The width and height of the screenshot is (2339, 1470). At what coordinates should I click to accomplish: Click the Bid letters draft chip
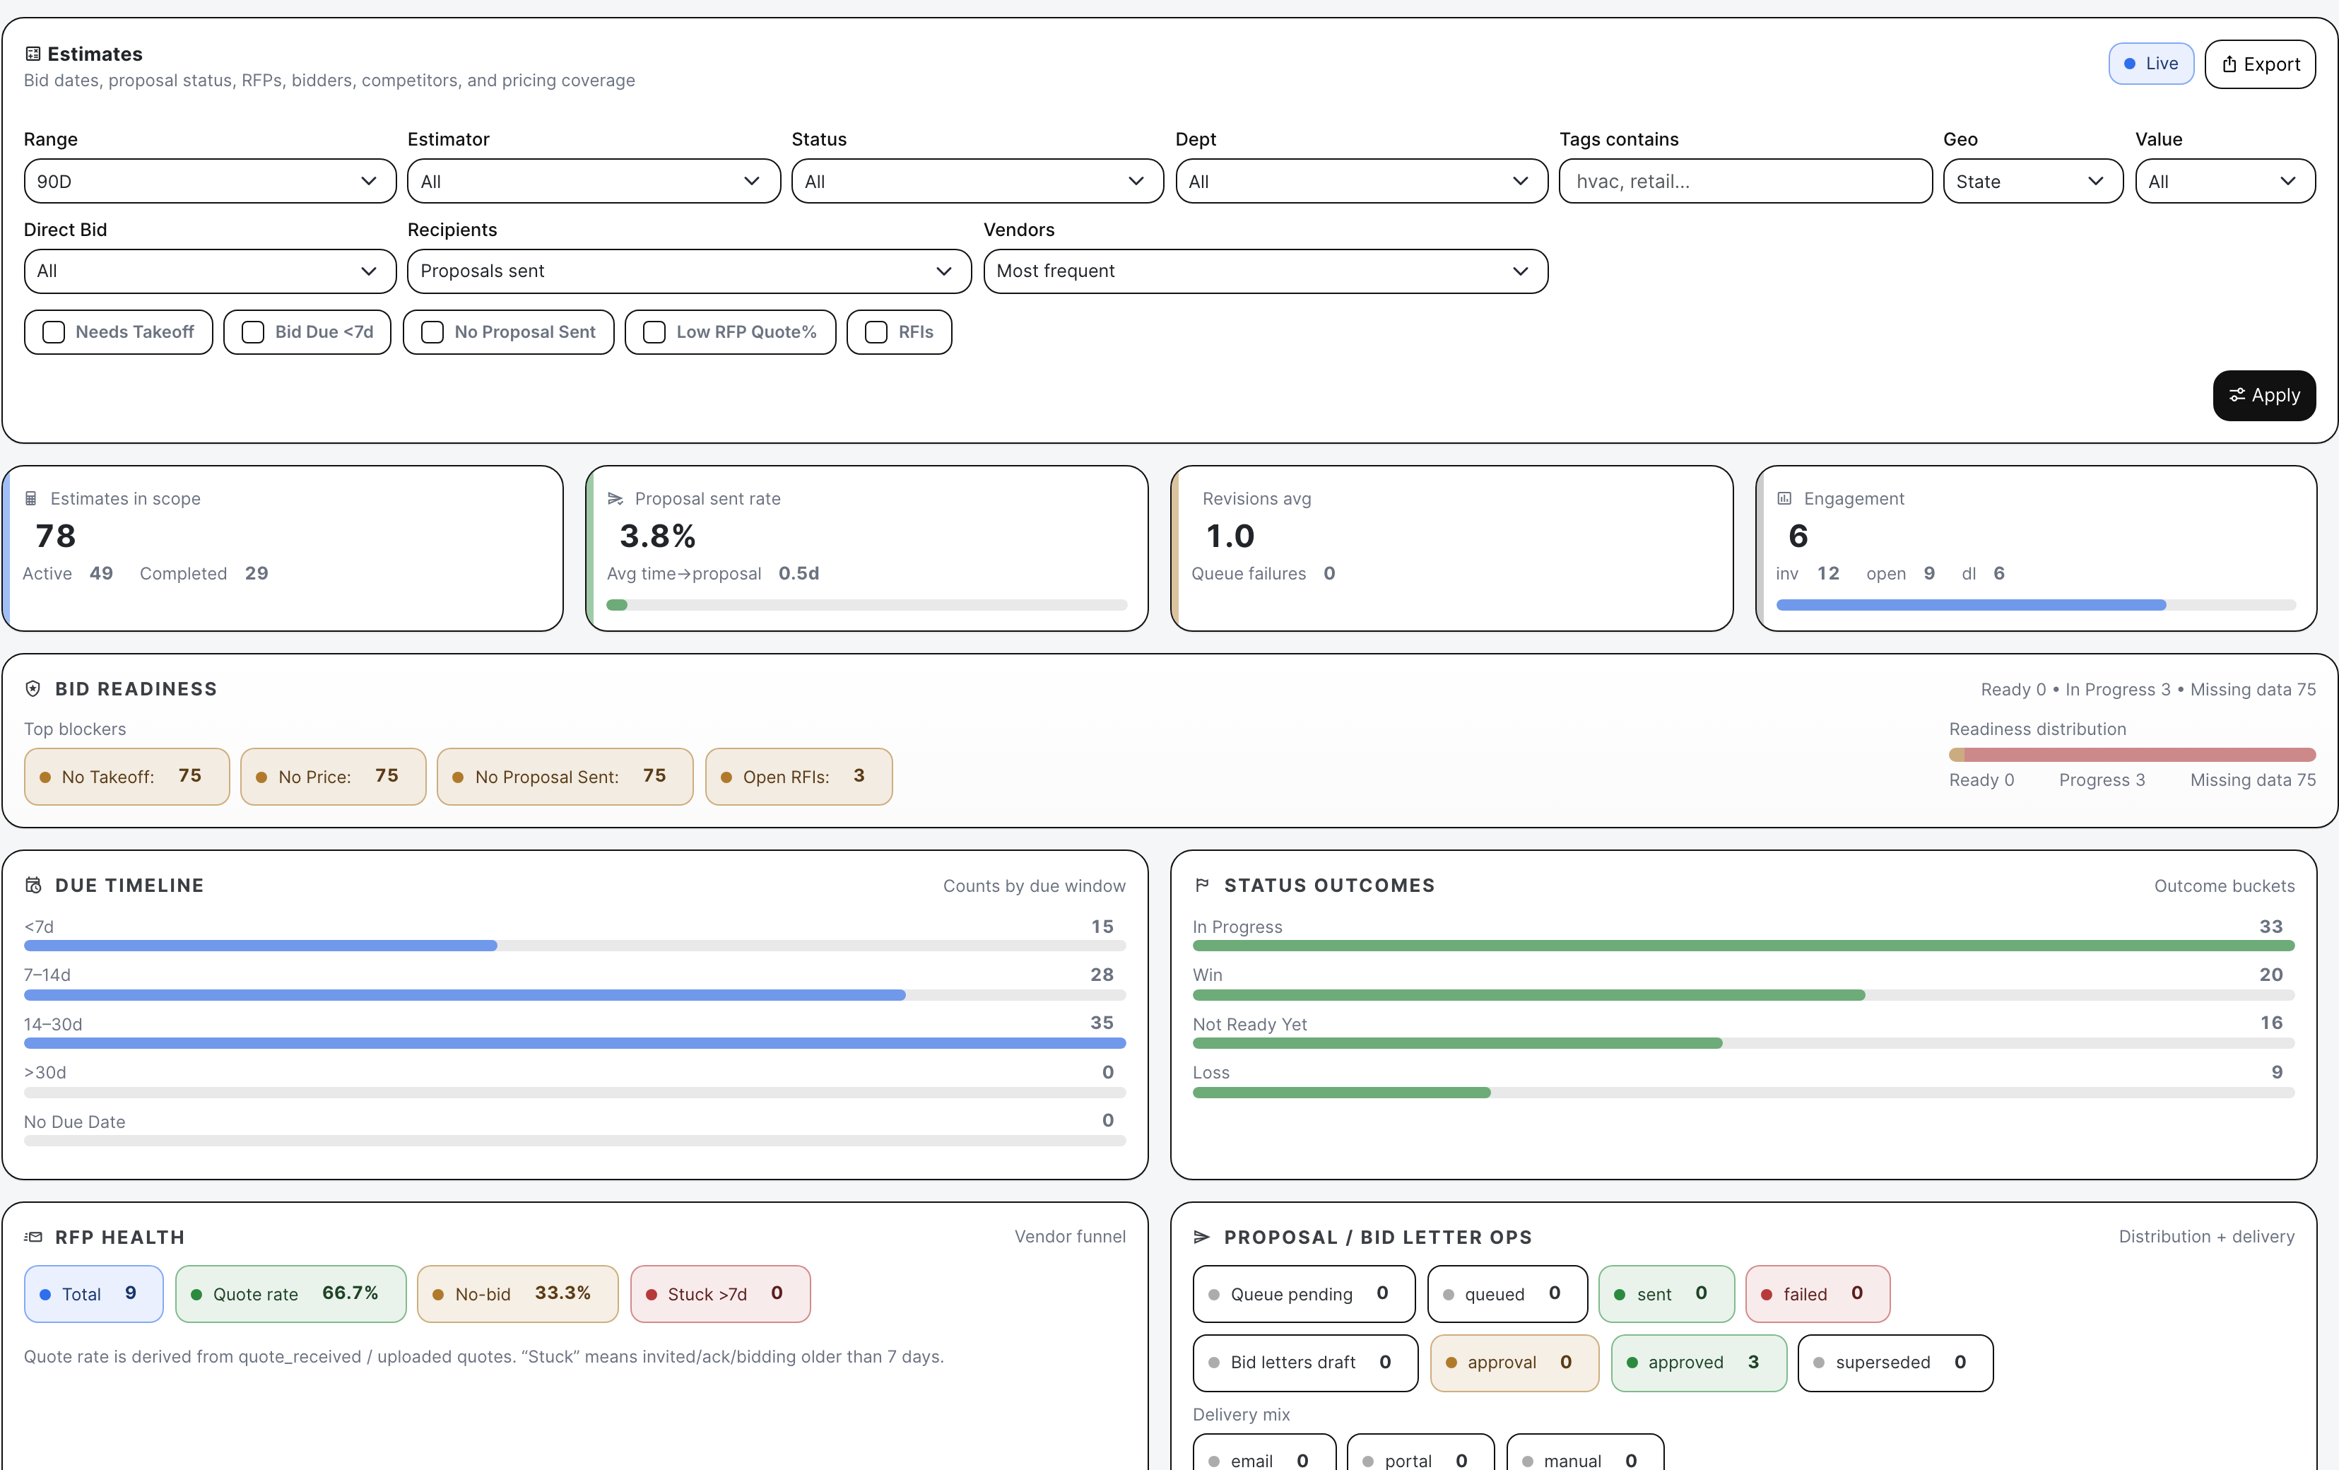(1305, 1363)
